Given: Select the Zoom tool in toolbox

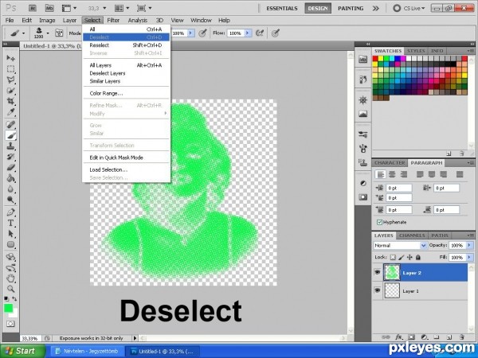Looking at the screenshot, I should point(10,289).
